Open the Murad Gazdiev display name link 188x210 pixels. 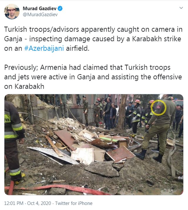40,9
